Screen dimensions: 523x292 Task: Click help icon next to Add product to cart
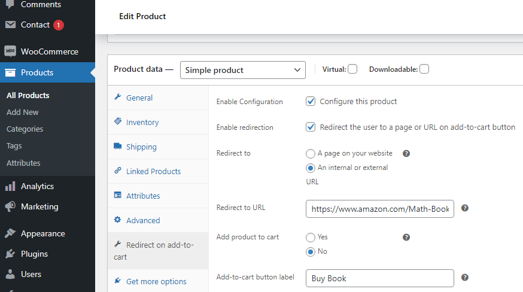pyautogui.click(x=406, y=237)
